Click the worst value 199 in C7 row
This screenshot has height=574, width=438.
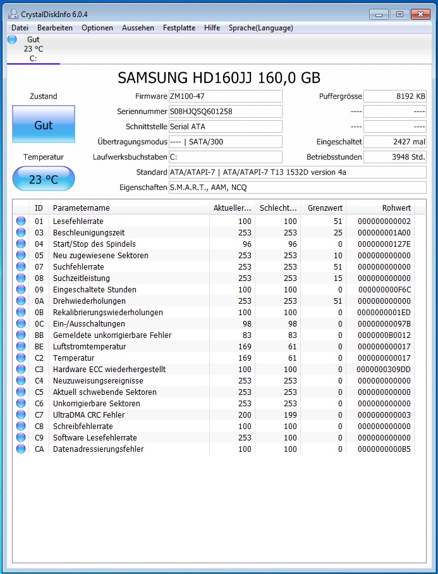click(290, 415)
